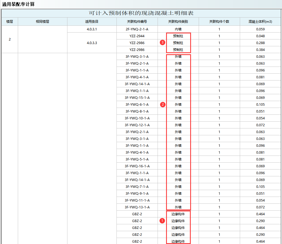Click the 0.384 concrete volume value
The height and width of the screenshot is (244, 282).
pyautogui.click(x=260, y=50)
